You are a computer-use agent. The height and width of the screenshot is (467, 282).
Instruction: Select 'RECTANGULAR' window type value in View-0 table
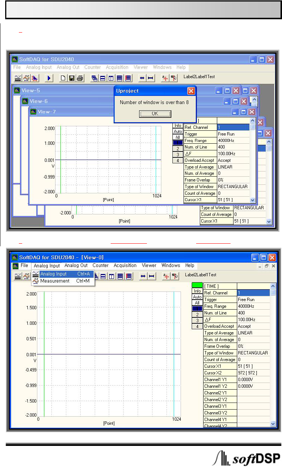tap(254, 353)
